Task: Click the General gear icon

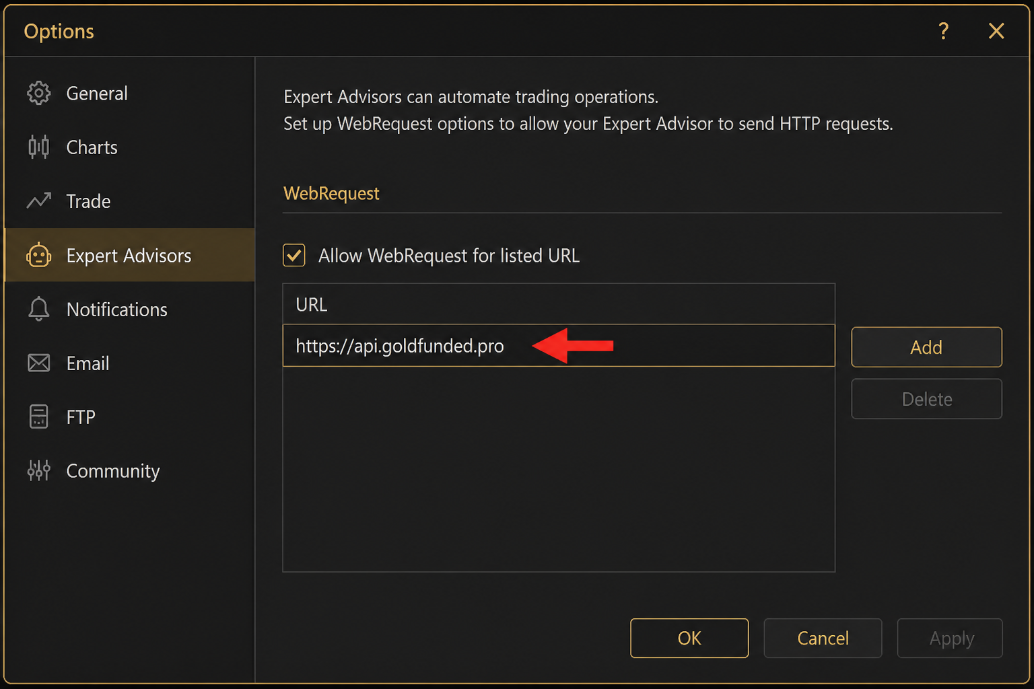Action: point(39,93)
